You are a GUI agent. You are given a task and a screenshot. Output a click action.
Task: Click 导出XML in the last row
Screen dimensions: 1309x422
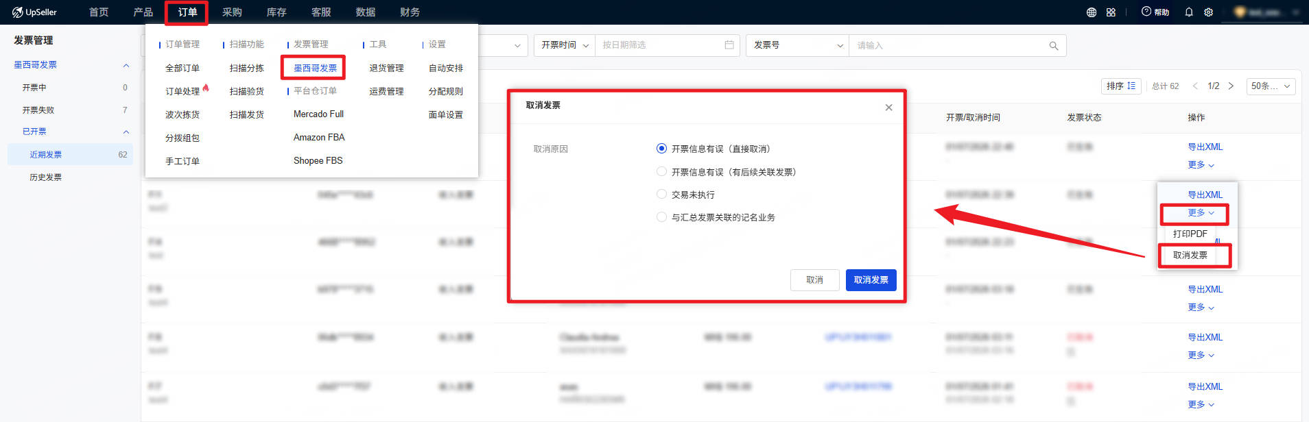1205,386
